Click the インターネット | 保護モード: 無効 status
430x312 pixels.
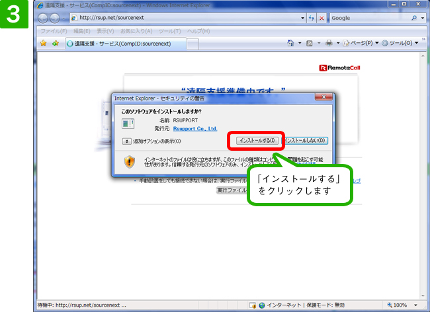pos(306,305)
